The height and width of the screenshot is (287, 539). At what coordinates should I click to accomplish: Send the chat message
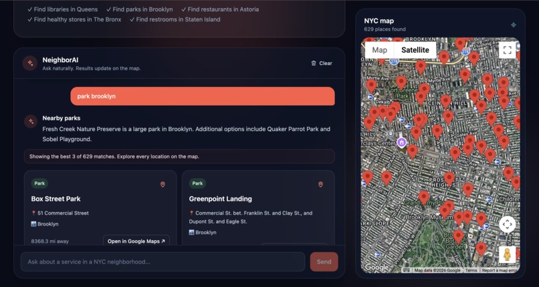(324, 262)
